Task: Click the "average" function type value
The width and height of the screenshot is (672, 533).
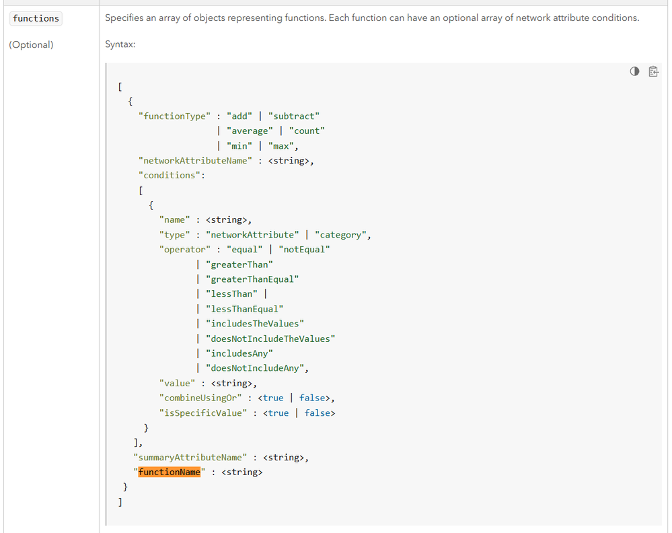Action: coord(250,131)
